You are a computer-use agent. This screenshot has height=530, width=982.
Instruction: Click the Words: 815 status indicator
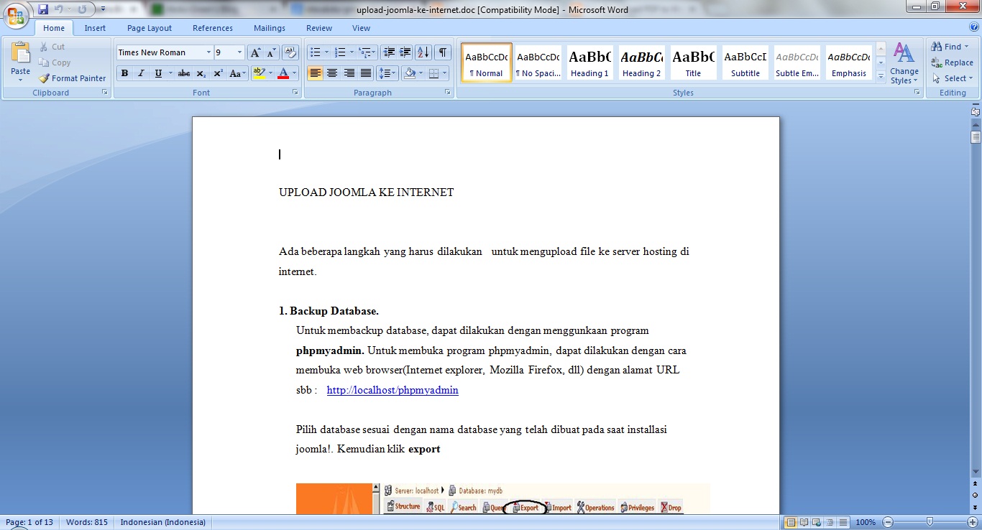click(x=87, y=522)
